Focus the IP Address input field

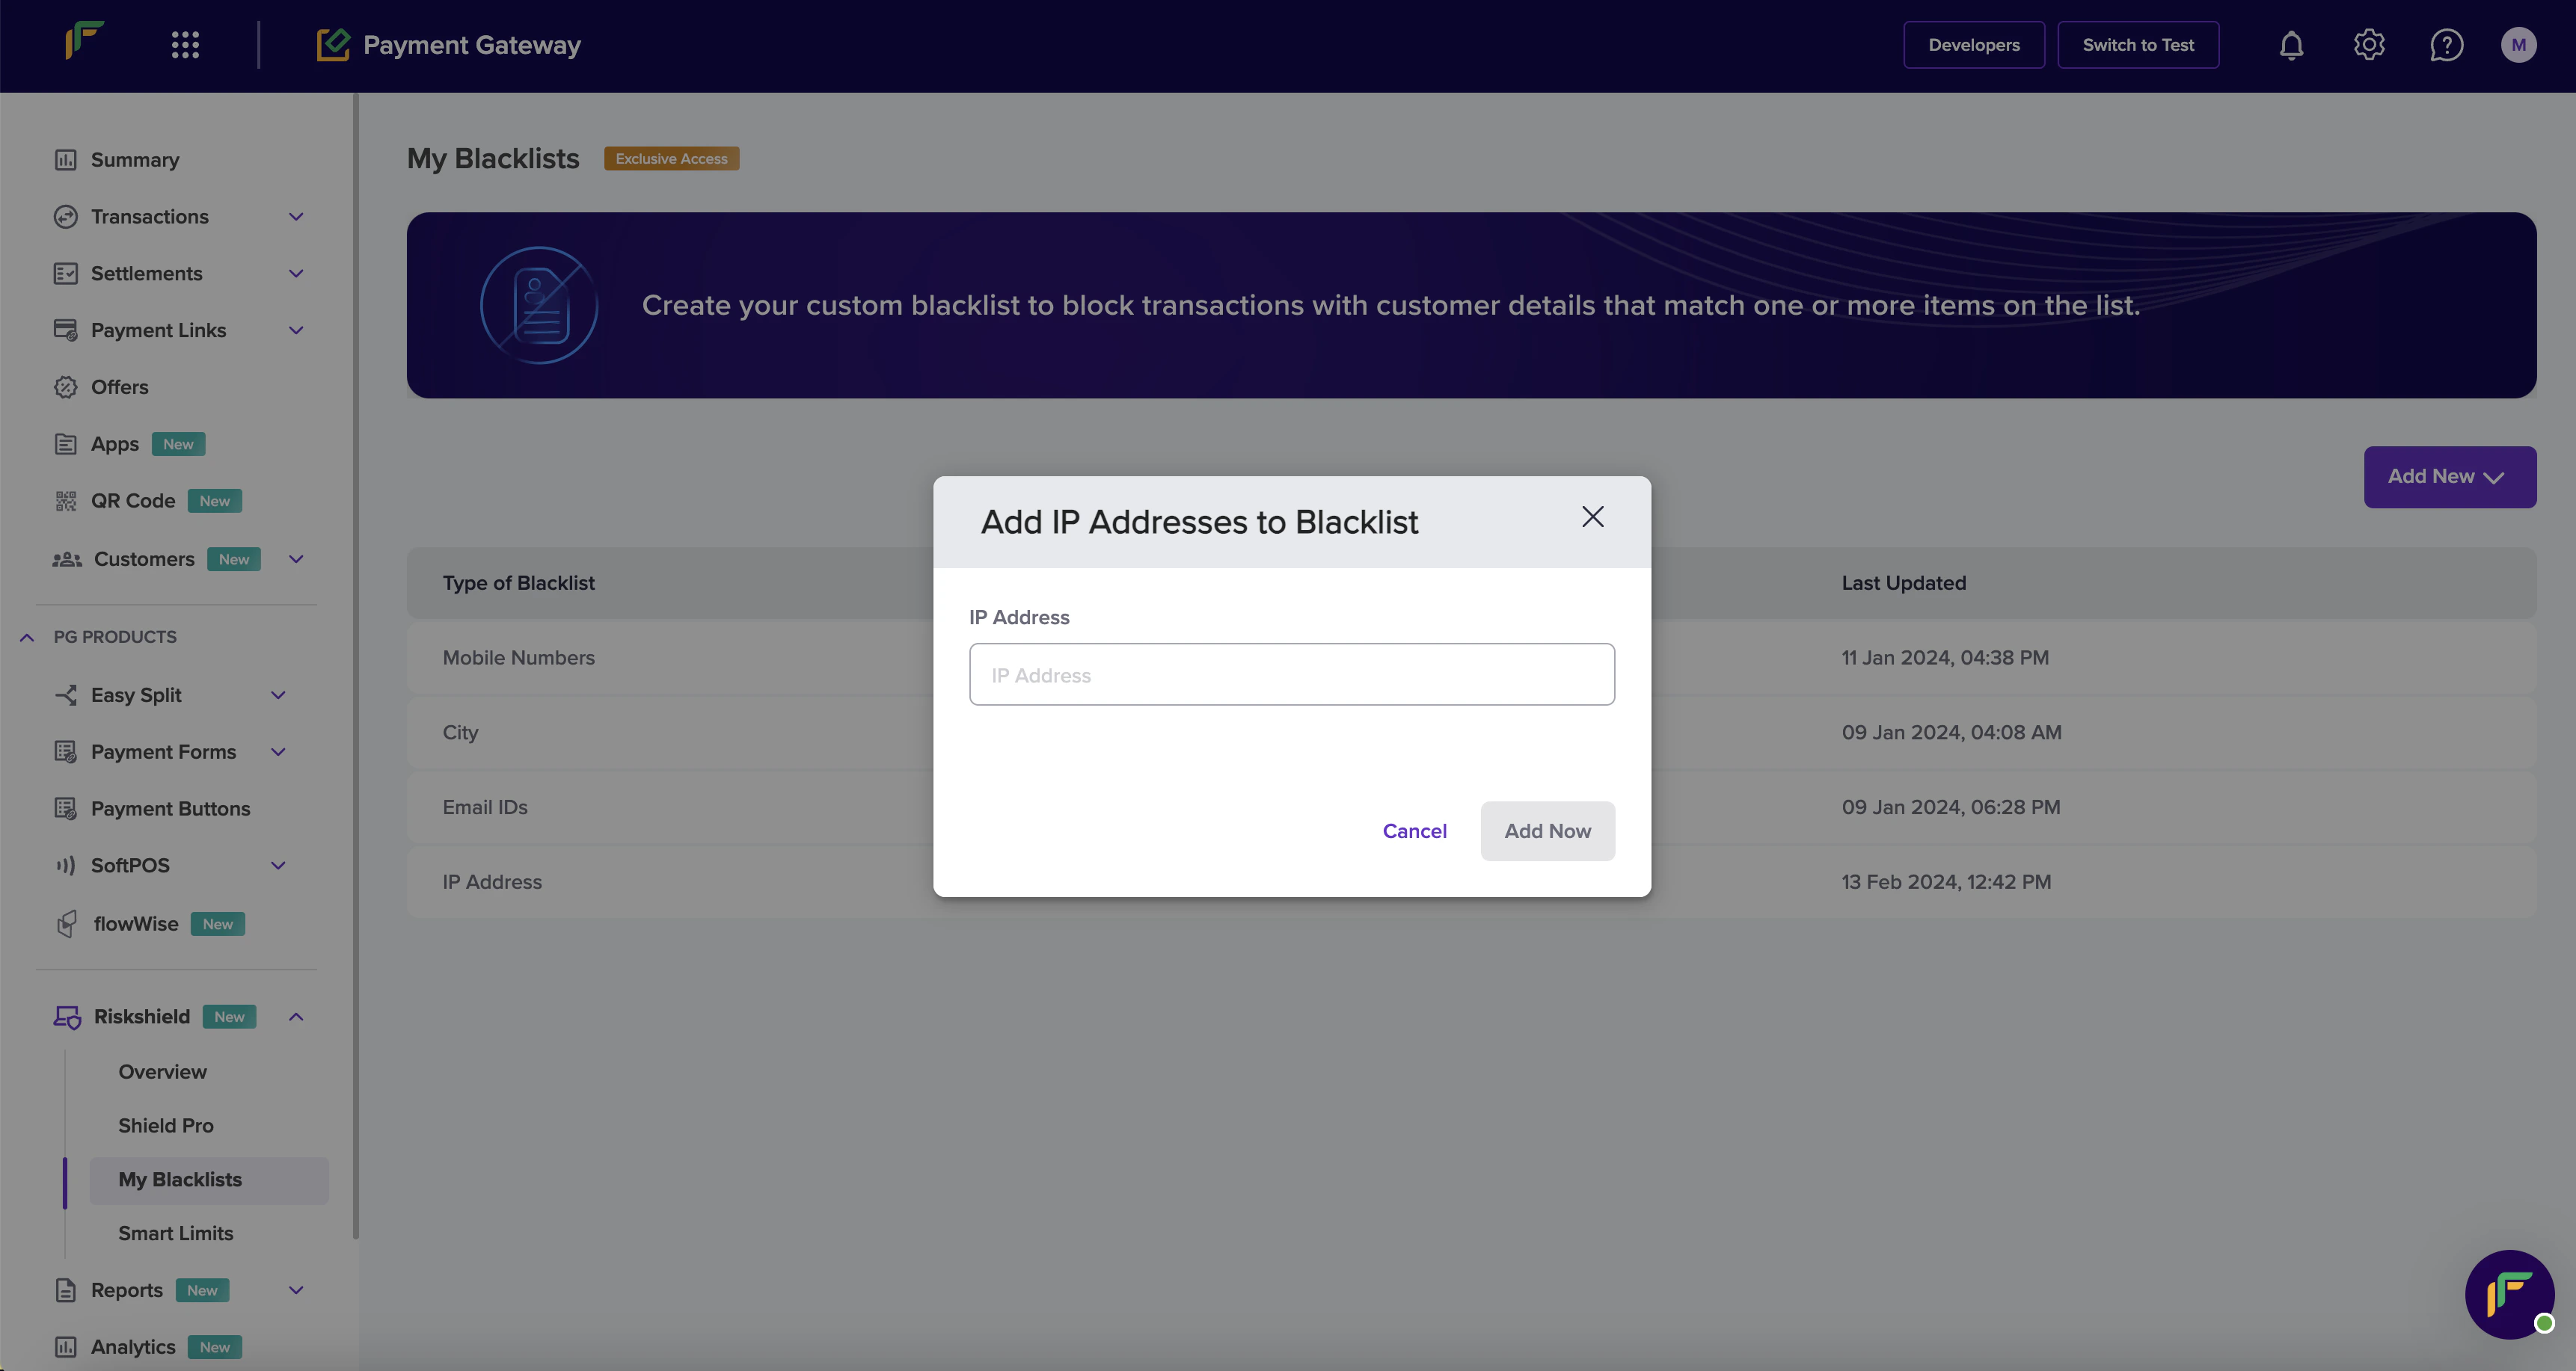(1291, 674)
